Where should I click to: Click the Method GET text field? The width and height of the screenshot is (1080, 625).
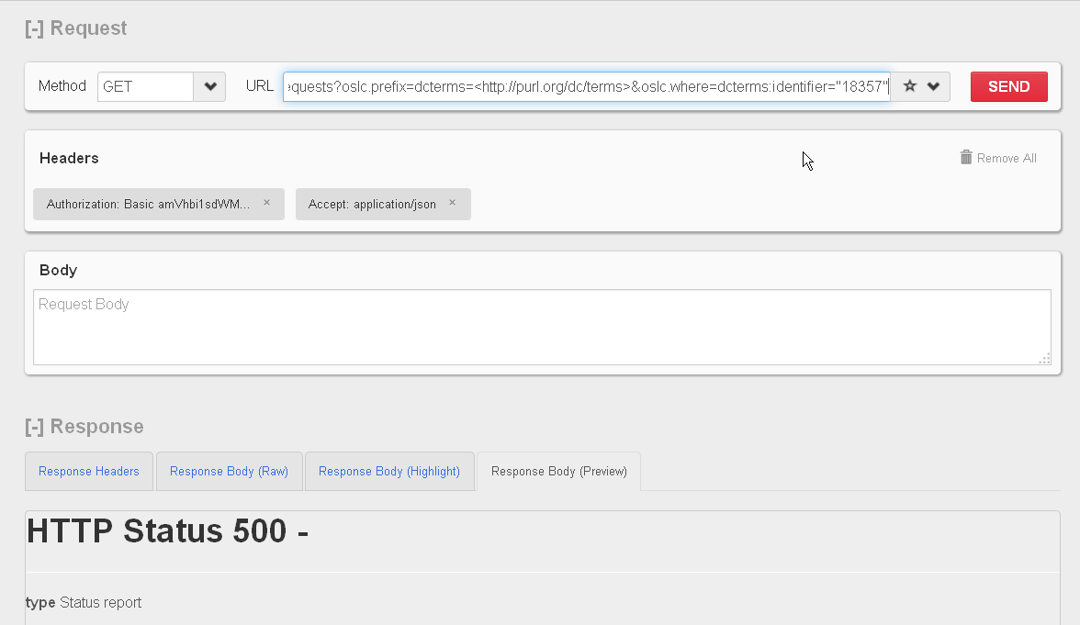tap(145, 86)
